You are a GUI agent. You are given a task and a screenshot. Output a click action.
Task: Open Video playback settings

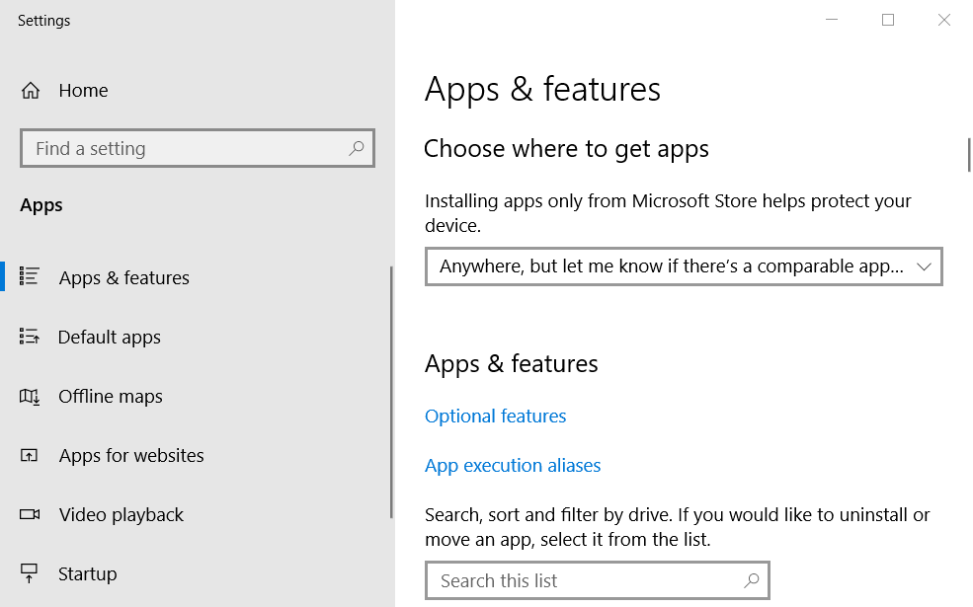point(121,515)
